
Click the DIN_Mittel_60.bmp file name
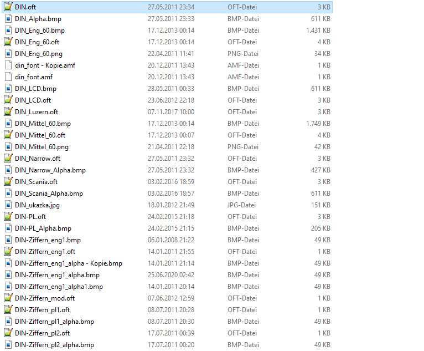[x=43, y=124]
